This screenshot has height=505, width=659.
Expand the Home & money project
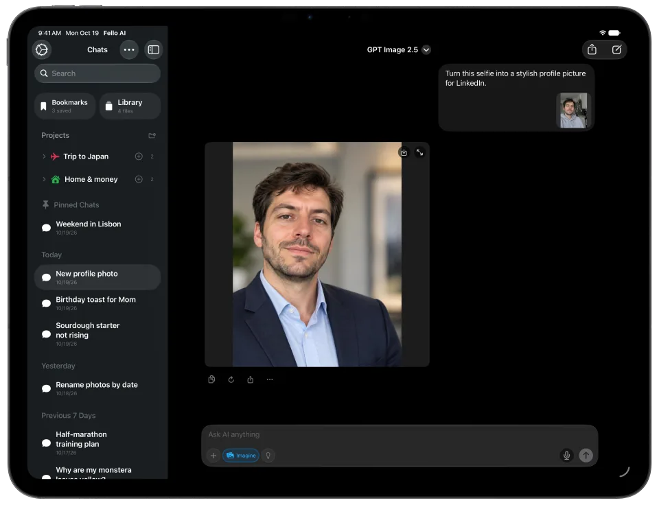coord(44,179)
